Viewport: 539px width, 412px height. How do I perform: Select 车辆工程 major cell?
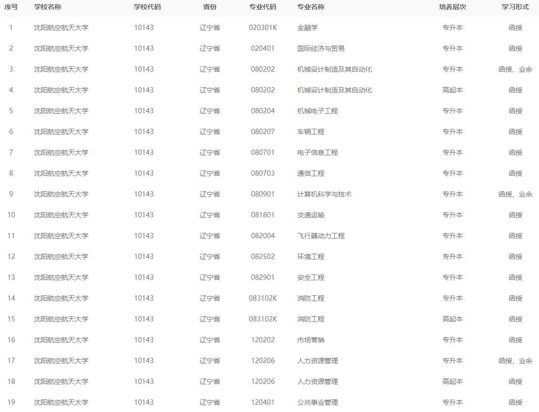311,132
